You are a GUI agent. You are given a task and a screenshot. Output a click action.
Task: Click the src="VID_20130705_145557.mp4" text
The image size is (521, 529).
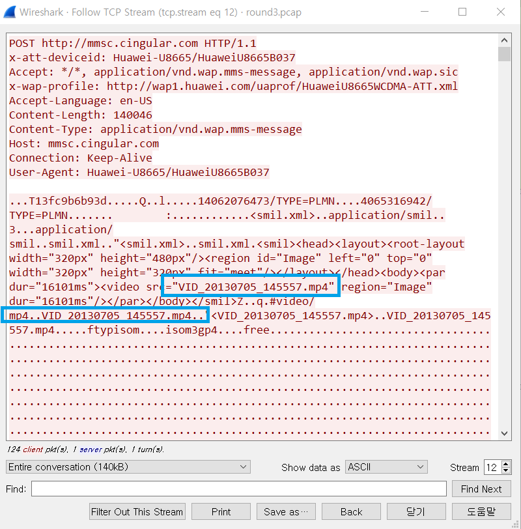pyautogui.click(x=240, y=287)
